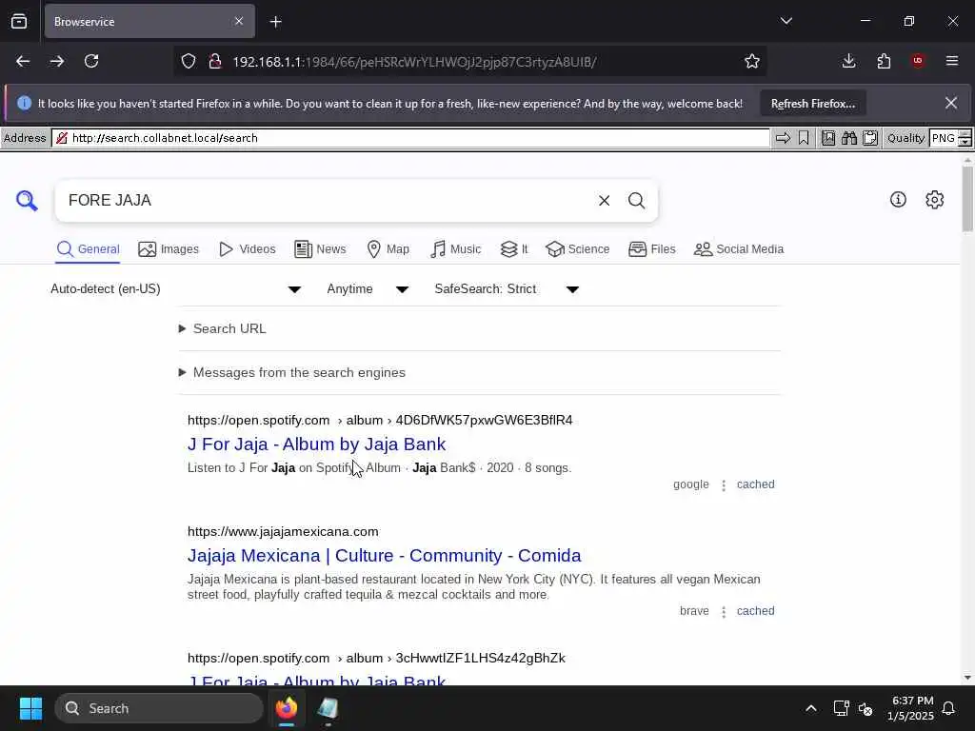
Task: Open the Auto-detect language dropdown
Action: click(x=176, y=289)
